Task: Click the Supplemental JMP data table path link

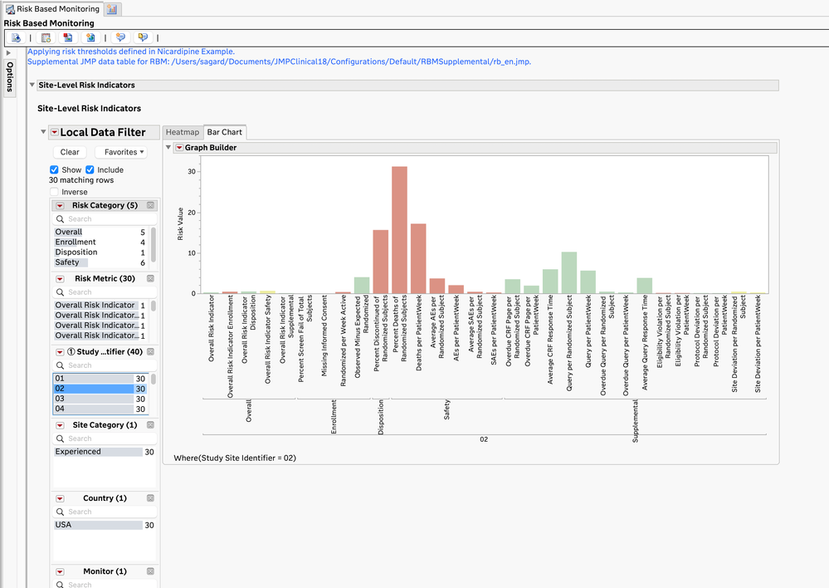Action: tap(279, 61)
